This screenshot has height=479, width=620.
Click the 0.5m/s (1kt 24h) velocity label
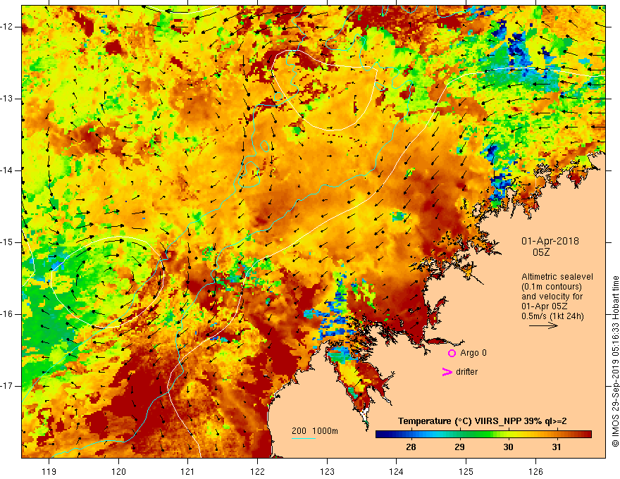[552, 316]
